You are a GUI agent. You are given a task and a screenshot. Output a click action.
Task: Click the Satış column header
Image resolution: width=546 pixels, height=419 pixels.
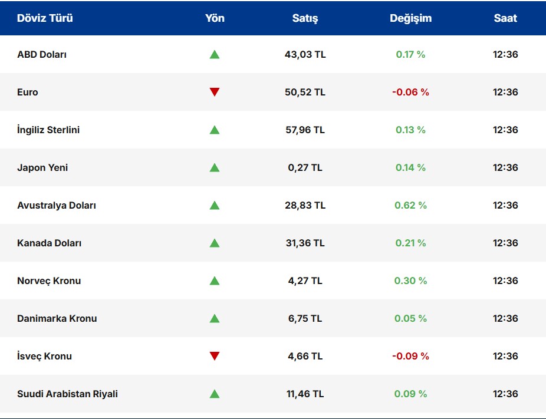pyautogui.click(x=305, y=18)
